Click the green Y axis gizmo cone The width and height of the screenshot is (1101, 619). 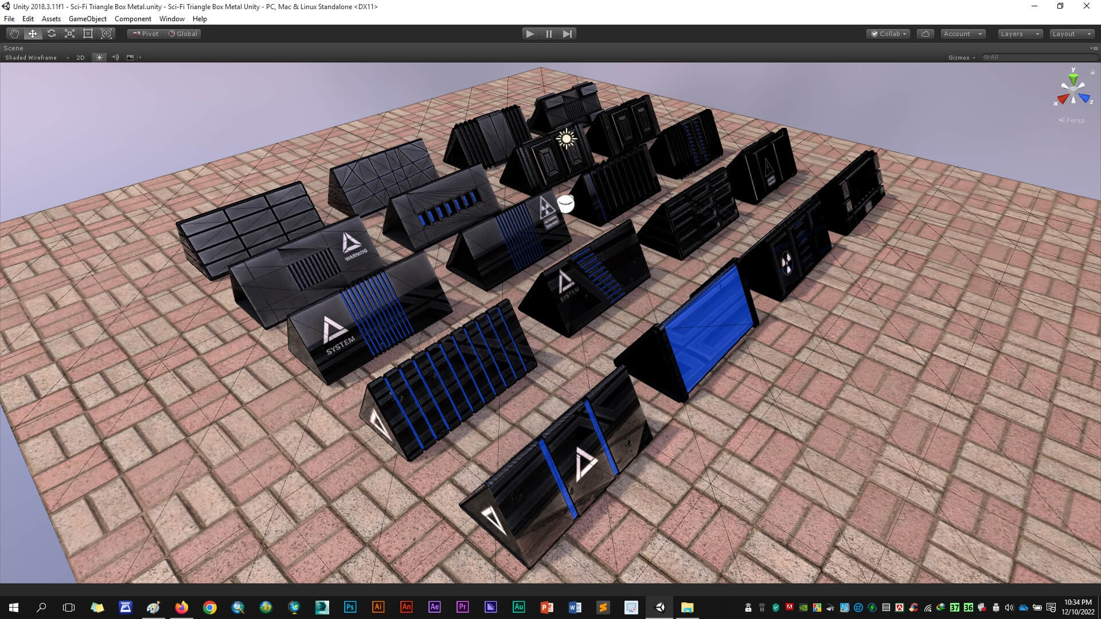coord(1073,79)
